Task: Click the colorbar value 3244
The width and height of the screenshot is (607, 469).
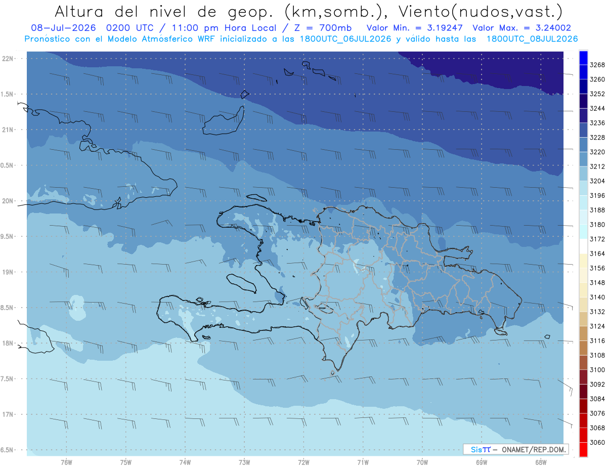Action: (597, 108)
